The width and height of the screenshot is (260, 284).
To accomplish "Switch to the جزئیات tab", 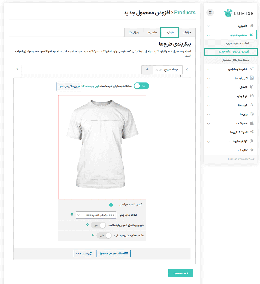I will point(187,32).
